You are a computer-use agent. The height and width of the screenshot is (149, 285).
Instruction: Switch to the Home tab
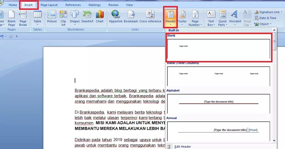pos(13,5)
